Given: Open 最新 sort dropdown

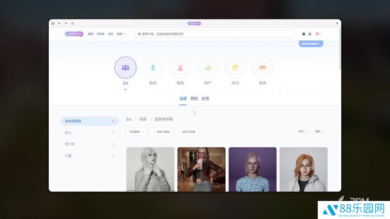Looking at the screenshot, I should coord(320,131).
